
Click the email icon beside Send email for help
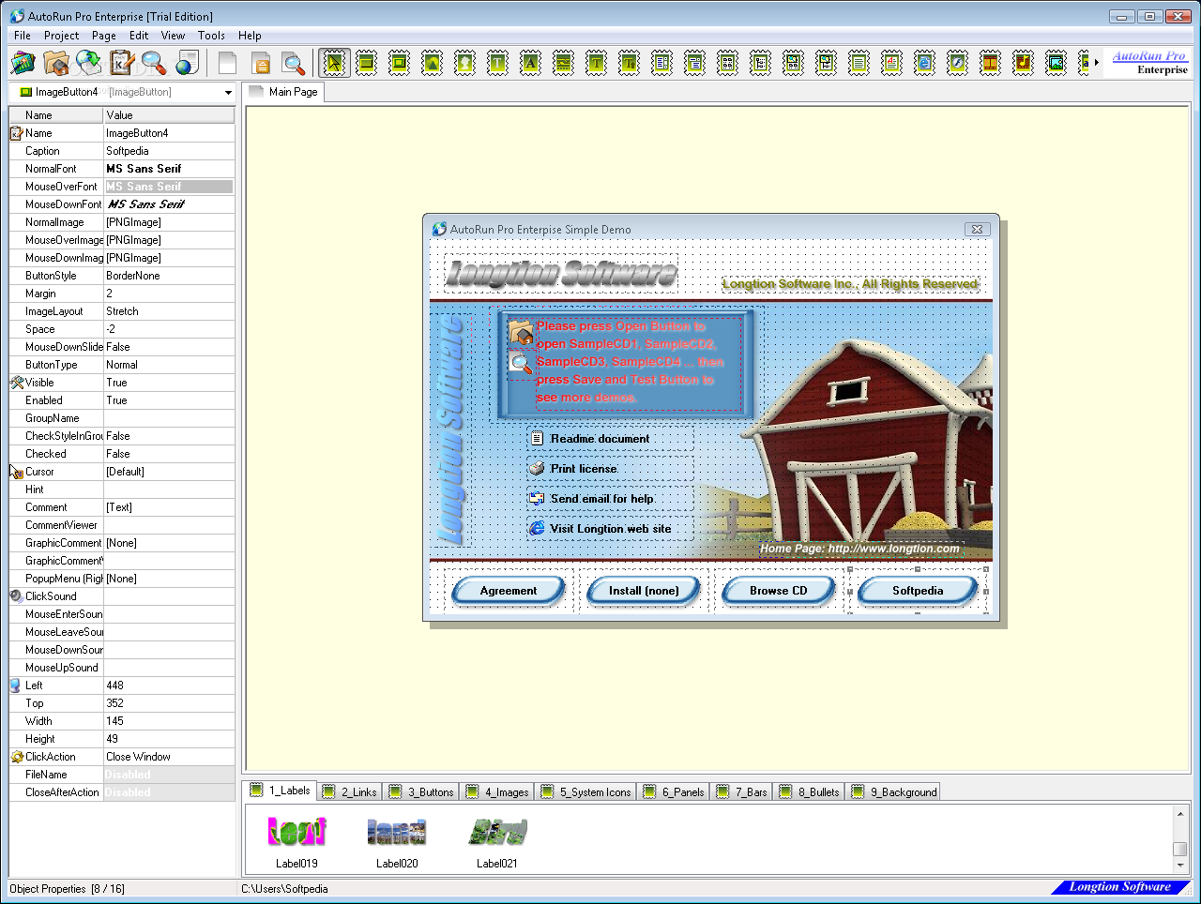point(537,498)
